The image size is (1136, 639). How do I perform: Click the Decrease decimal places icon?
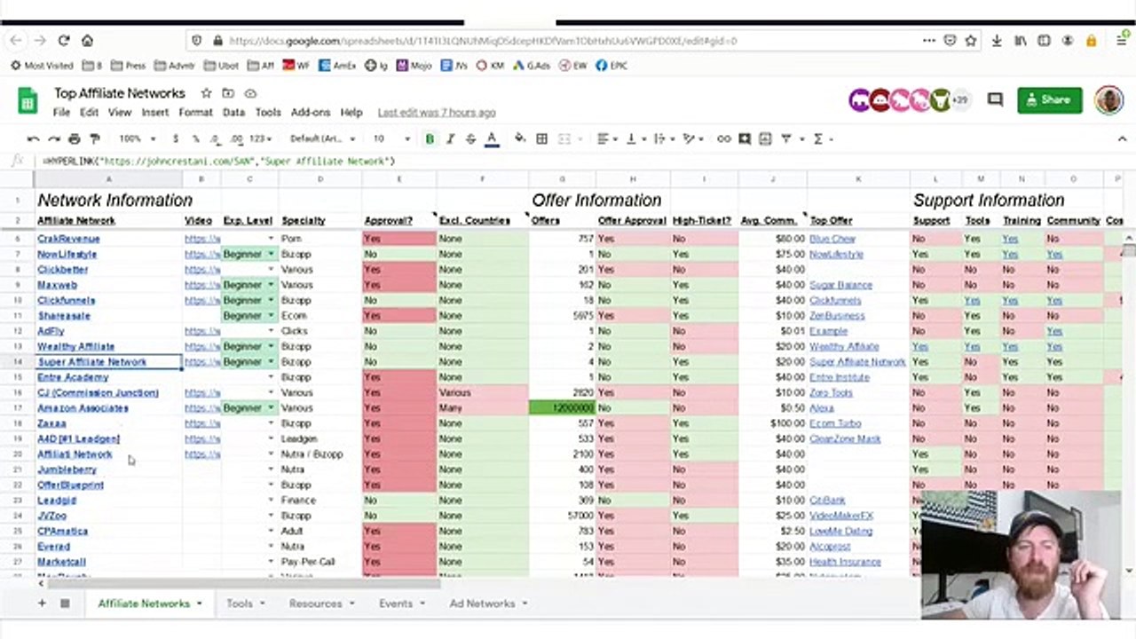(x=216, y=138)
